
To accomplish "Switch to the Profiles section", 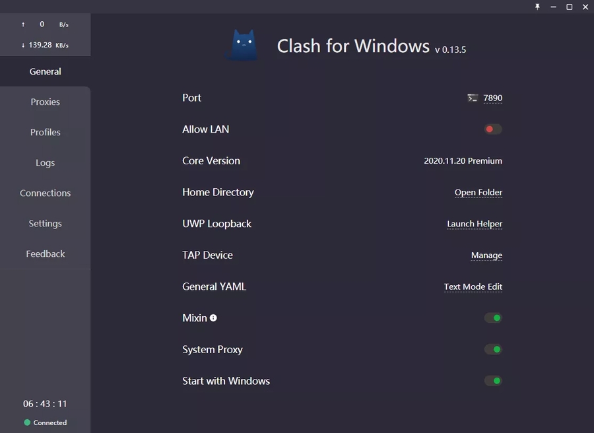I will click(x=45, y=132).
